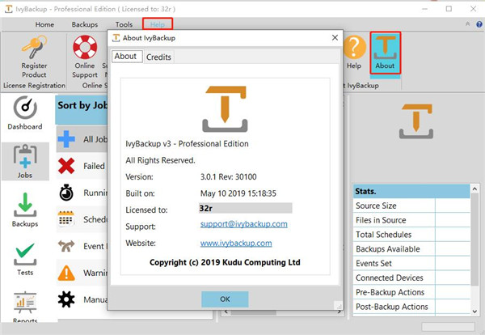Select Source Size stats row
This screenshot has width=485, height=335.
coord(411,206)
